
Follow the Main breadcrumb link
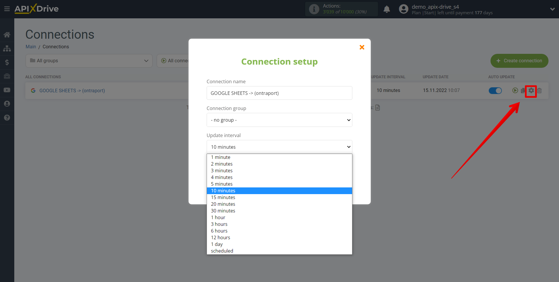click(31, 47)
